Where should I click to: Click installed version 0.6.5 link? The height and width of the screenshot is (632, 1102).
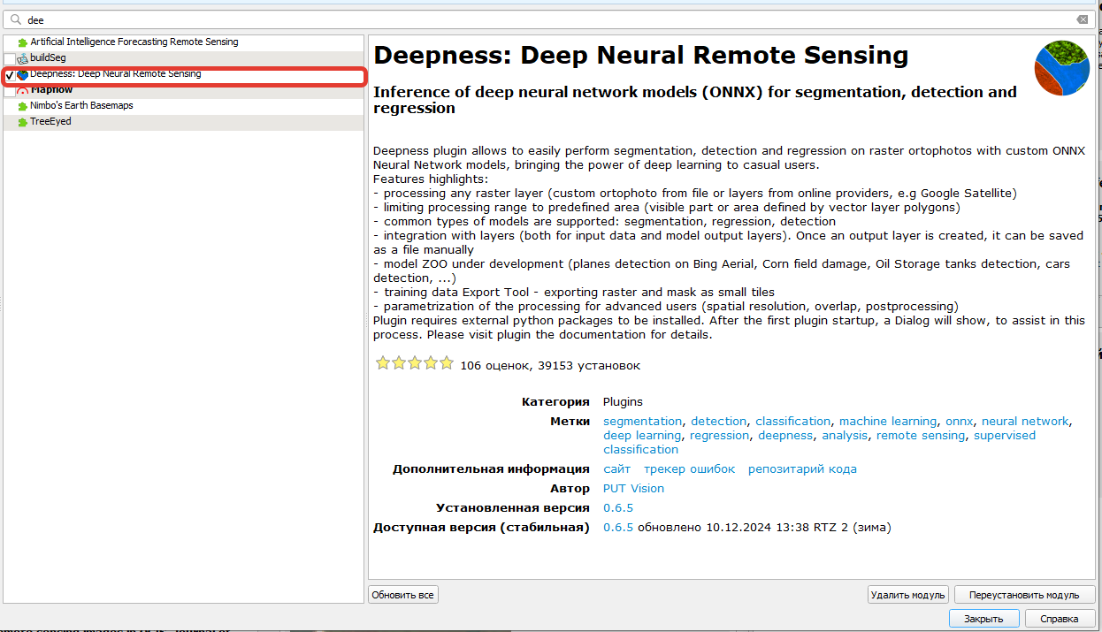click(x=618, y=507)
